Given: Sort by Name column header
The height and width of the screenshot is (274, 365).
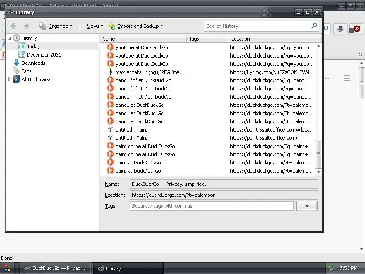Looking at the screenshot, I should (x=143, y=39).
